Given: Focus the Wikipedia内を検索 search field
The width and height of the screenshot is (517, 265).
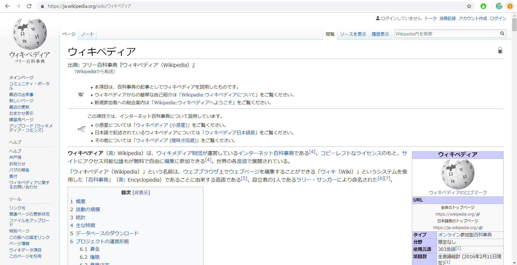Looking at the screenshot, I should point(447,34).
